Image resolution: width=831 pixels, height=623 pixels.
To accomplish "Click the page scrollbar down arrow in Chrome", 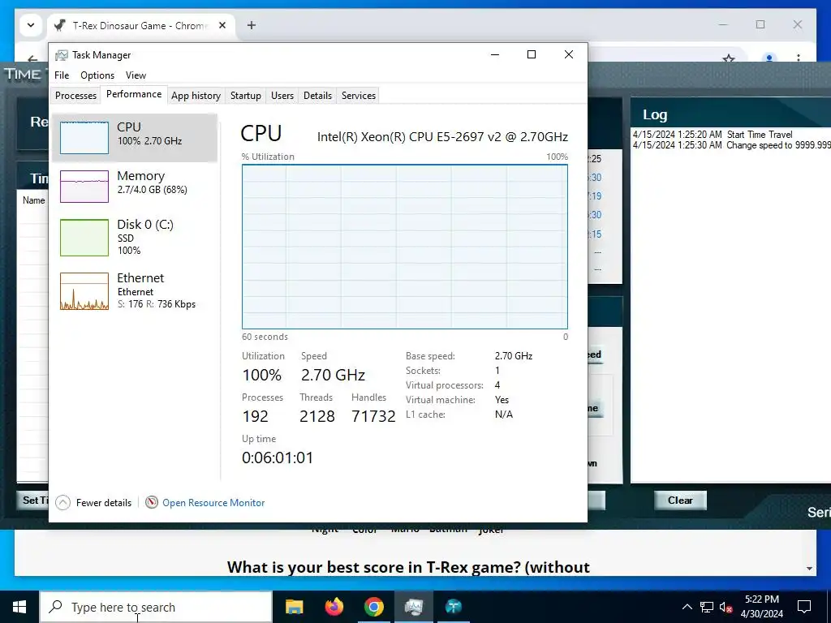I will (x=809, y=569).
